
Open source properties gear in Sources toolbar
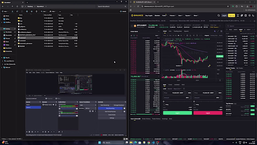(x=49, y=132)
